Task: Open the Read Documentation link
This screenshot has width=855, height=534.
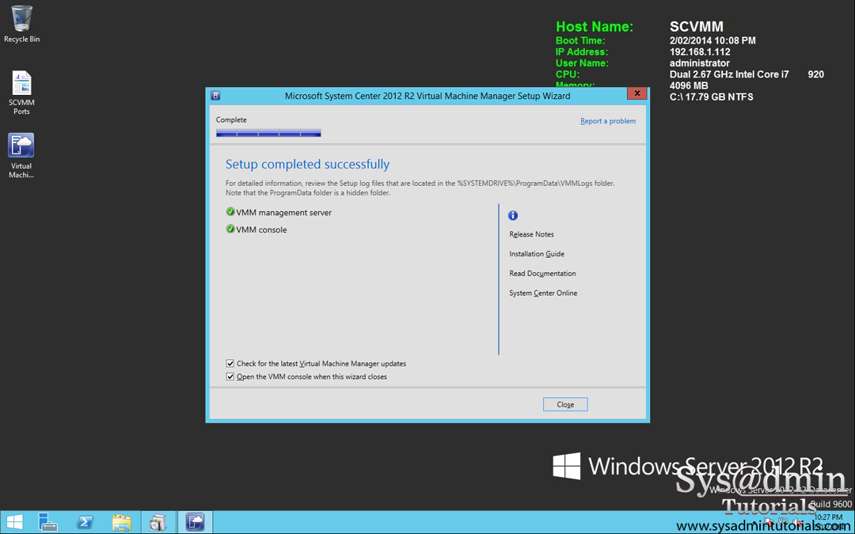Action: coord(542,274)
